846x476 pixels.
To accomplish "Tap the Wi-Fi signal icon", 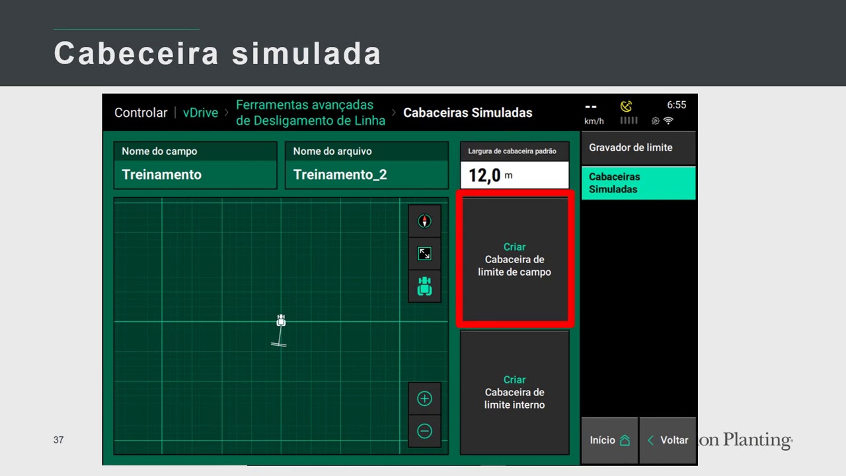I will click(x=668, y=121).
